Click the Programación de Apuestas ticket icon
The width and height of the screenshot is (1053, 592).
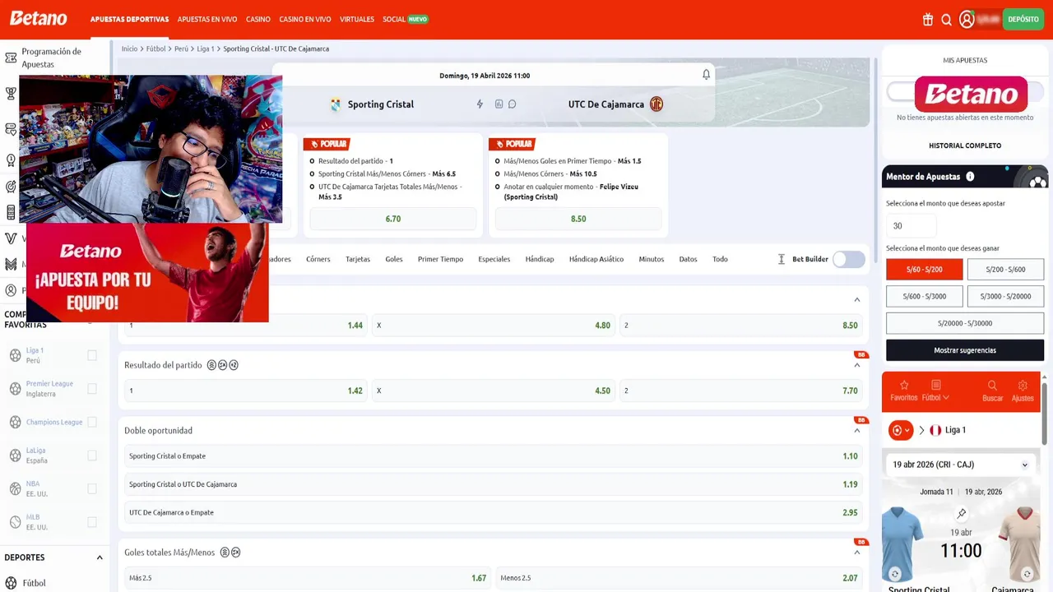click(11, 58)
